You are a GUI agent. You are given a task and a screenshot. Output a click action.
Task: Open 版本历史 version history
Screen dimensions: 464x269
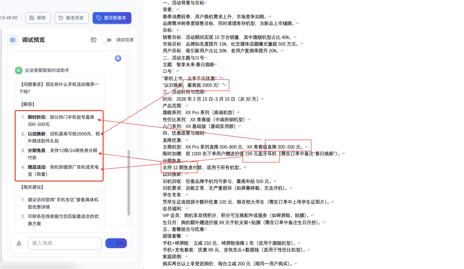pyautogui.click(x=71, y=17)
